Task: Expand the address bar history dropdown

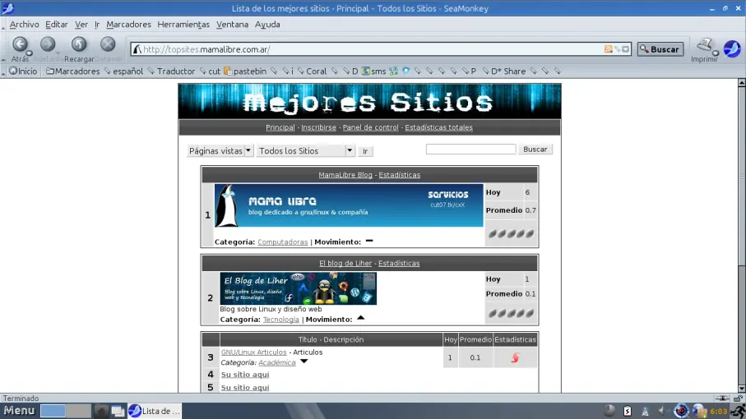Action: pos(626,49)
